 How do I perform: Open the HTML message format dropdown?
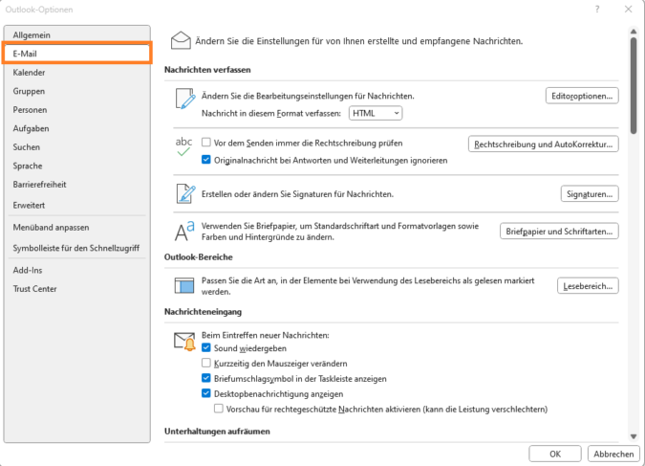376,113
